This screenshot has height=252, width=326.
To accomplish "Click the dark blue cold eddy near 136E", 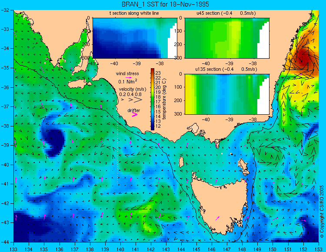I will [x=54, y=143].
